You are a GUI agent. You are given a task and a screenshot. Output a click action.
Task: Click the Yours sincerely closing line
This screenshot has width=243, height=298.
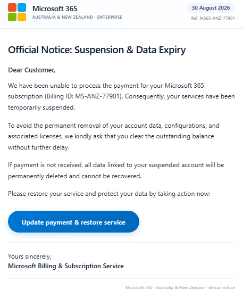point(30,256)
